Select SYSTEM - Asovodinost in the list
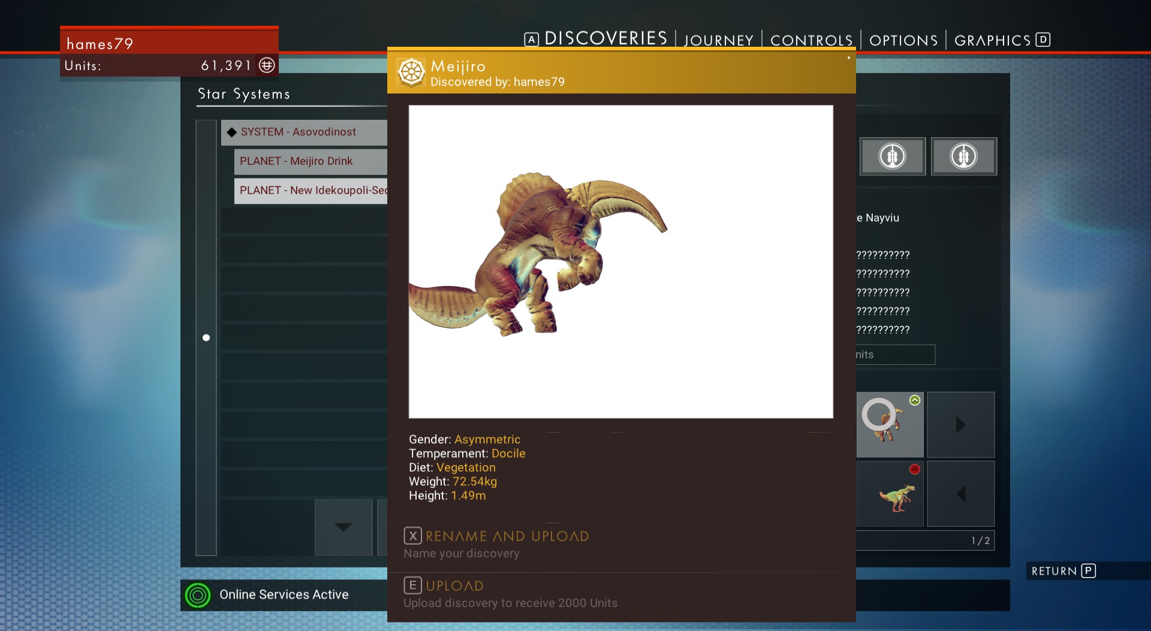 point(304,132)
